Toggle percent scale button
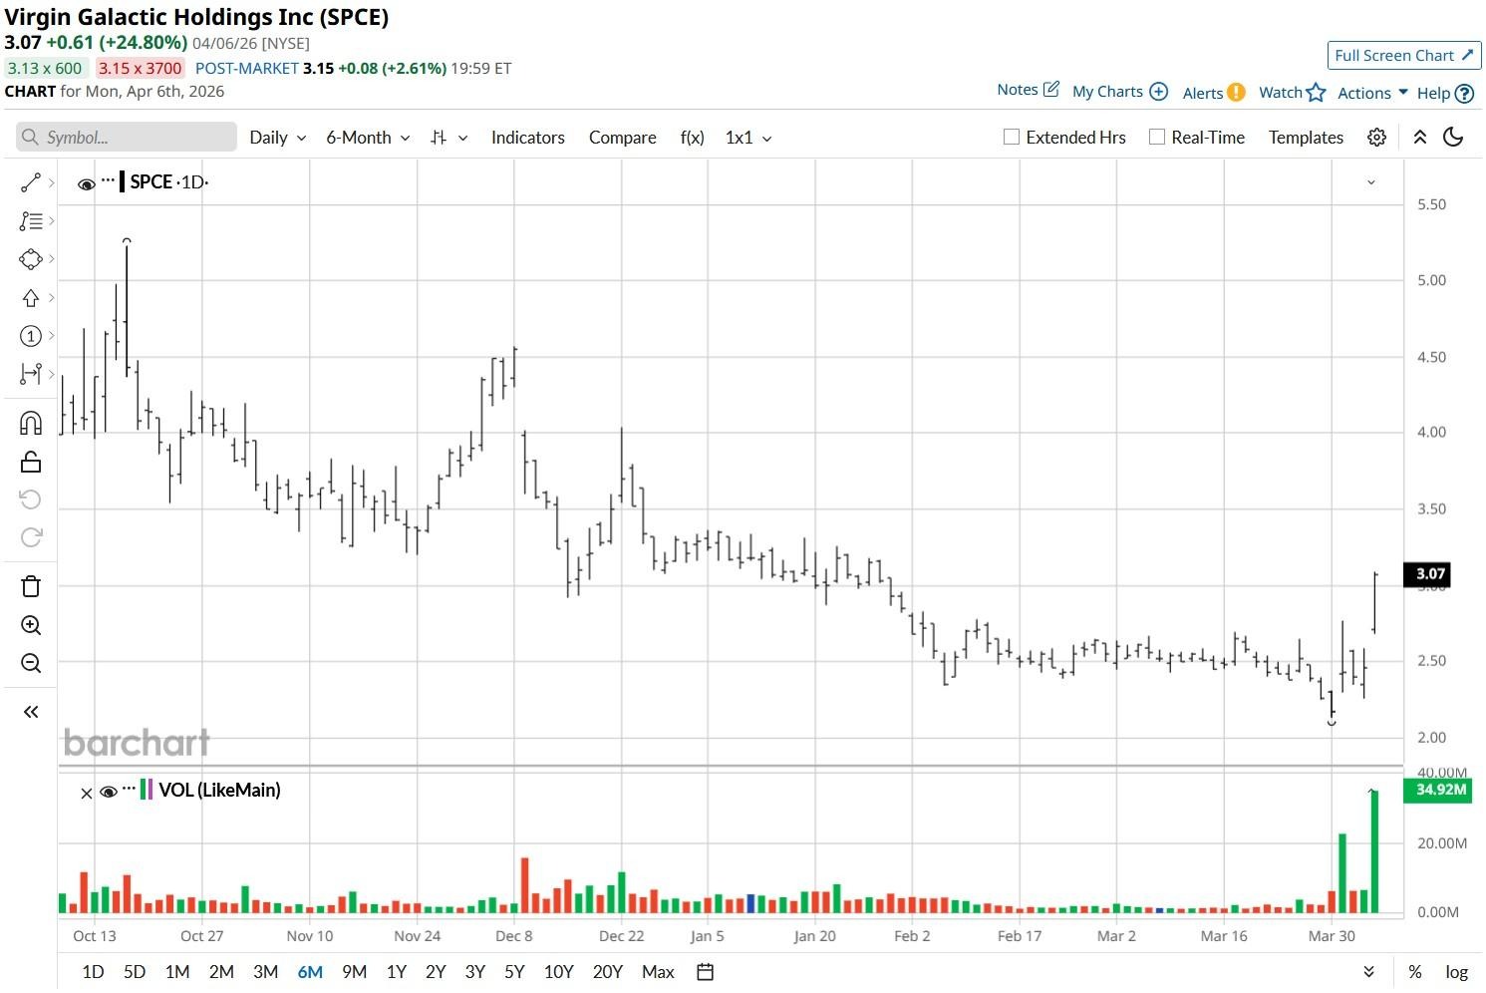Viewport: 1486px width, 993px height. (x=1415, y=972)
